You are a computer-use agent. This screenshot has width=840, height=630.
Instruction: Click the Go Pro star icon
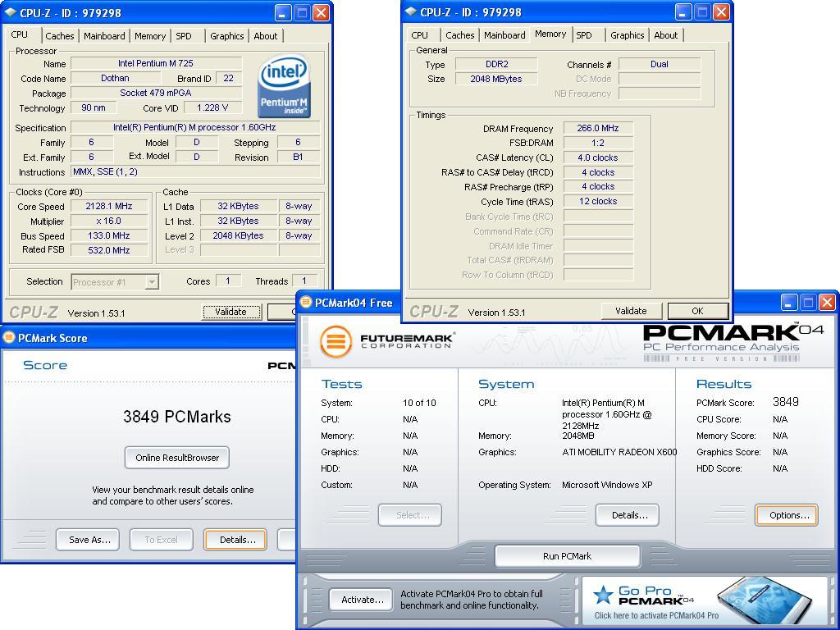[x=603, y=595]
